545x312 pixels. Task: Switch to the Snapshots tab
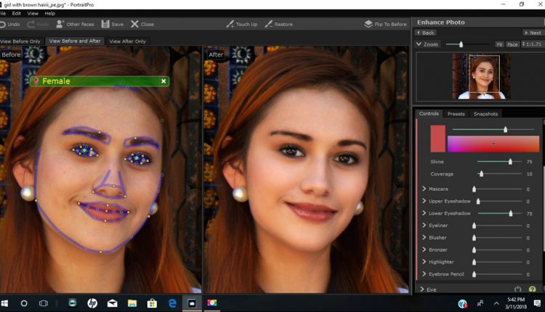(485, 114)
